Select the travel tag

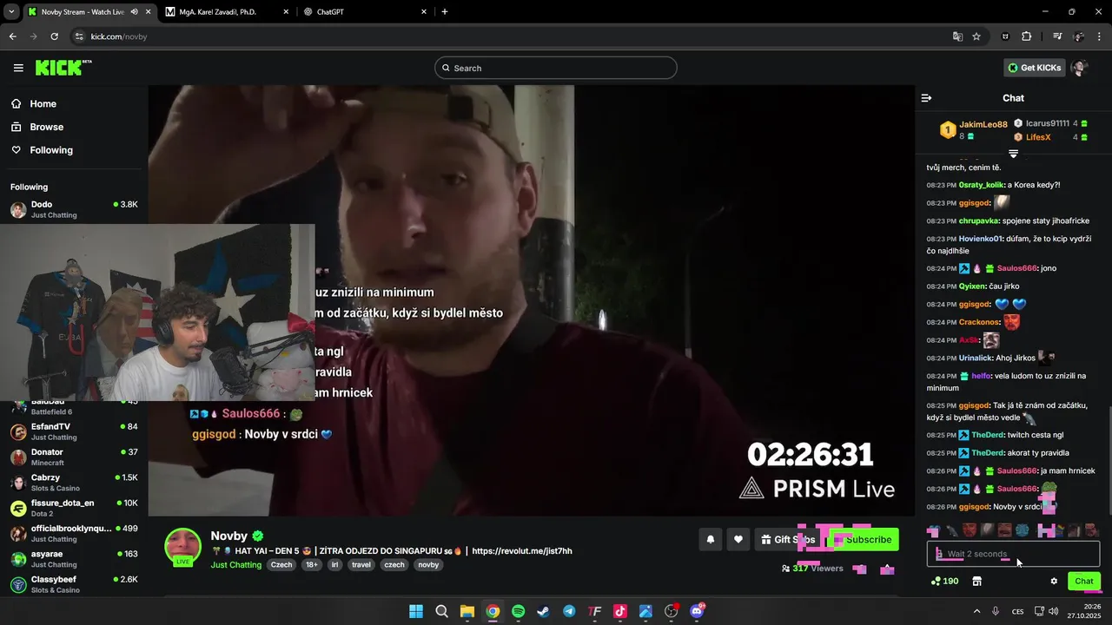[x=361, y=564]
